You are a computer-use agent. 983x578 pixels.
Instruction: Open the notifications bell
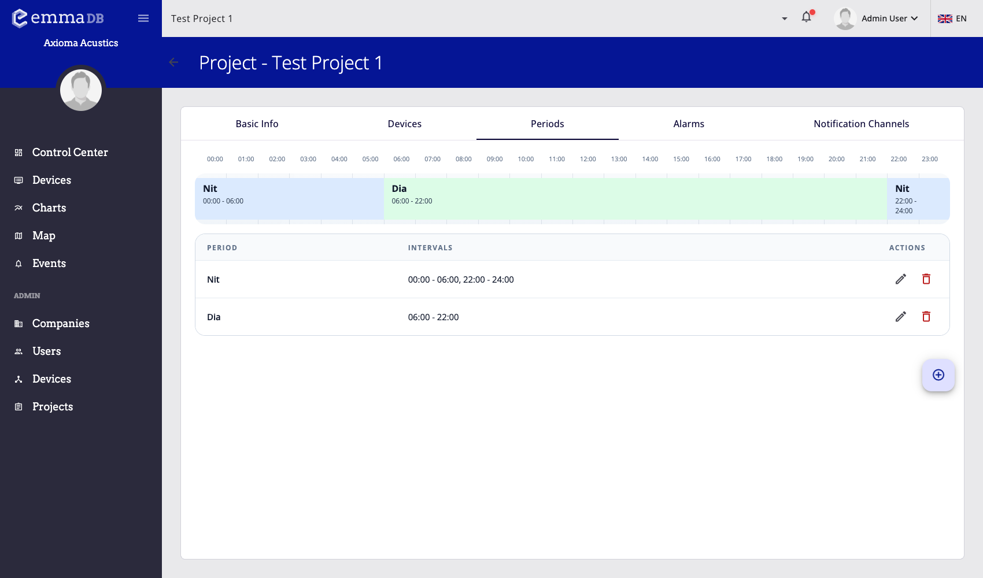coord(807,17)
